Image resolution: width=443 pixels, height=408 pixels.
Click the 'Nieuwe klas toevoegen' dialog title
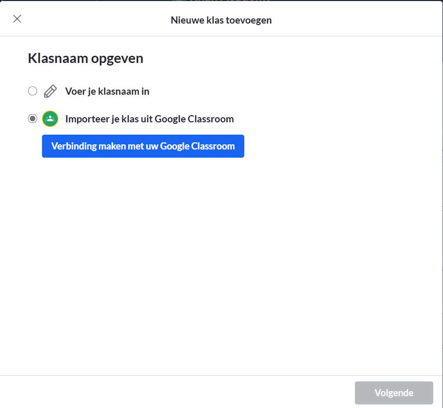[x=221, y=20]
